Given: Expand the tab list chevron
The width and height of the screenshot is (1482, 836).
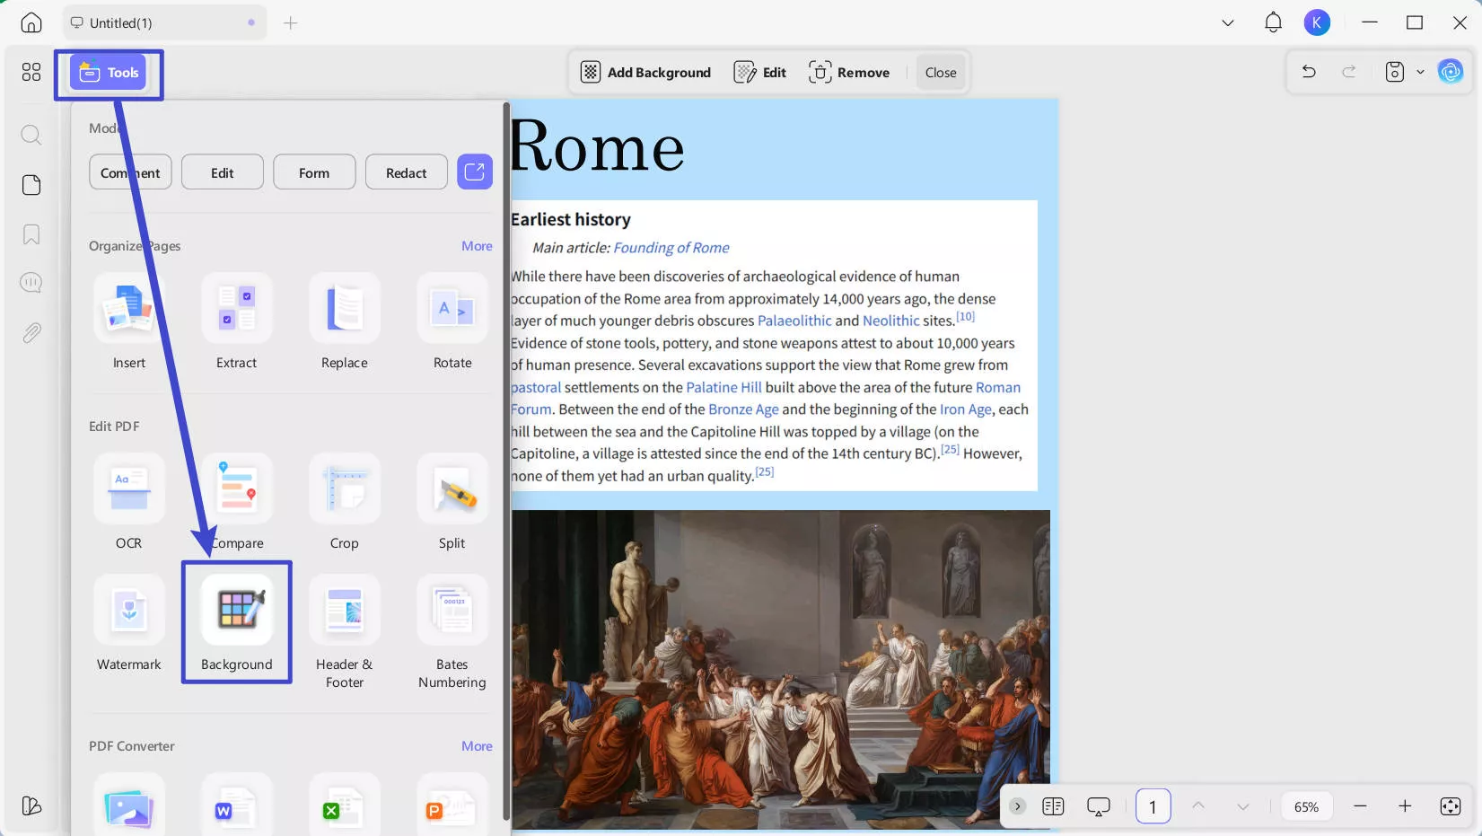Looking at the screenshot, I should (1228, 22).
